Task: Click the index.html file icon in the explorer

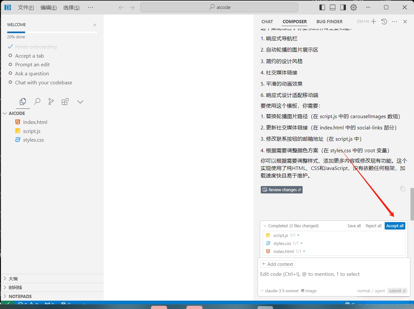Action: coord(18,122)
